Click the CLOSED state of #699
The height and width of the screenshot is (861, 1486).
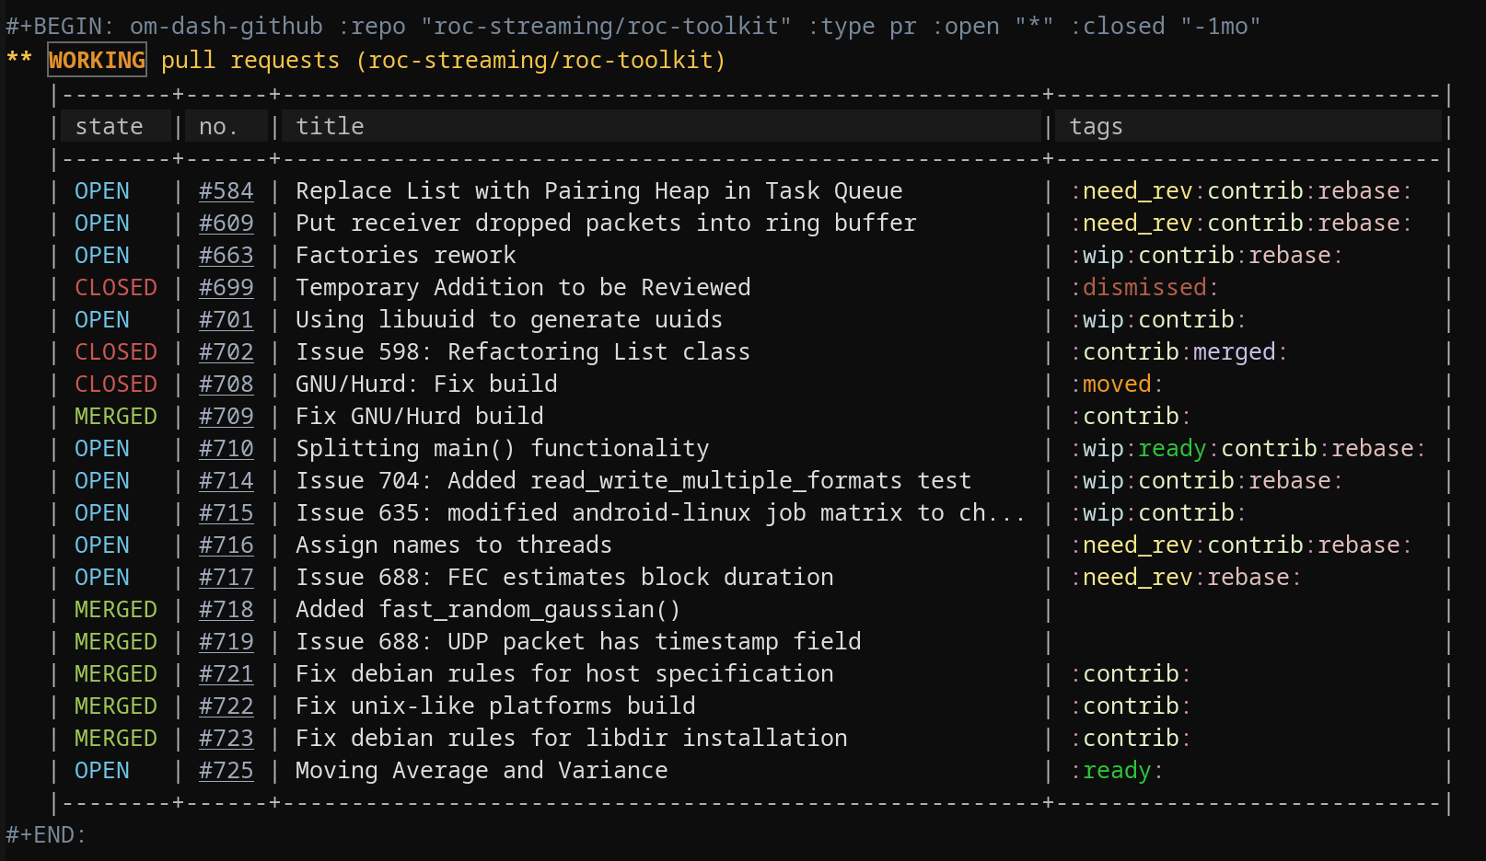[116, 288]
